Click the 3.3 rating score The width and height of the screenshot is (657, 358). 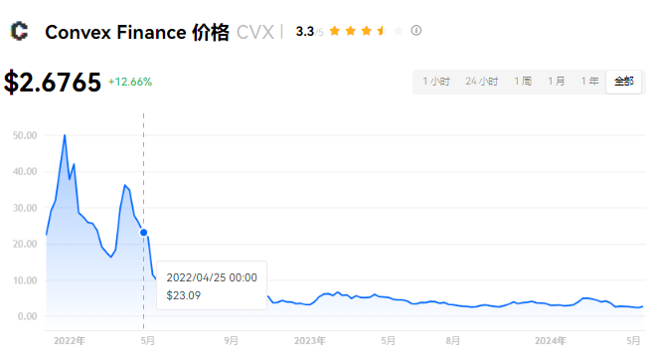point(305,32)
